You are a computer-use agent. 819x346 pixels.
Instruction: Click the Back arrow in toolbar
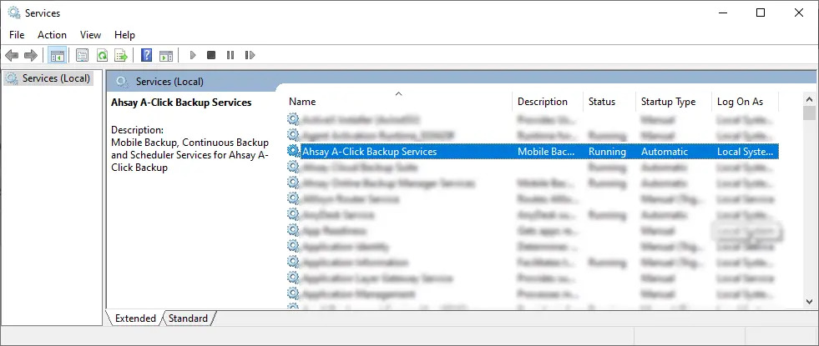(12, 56)
